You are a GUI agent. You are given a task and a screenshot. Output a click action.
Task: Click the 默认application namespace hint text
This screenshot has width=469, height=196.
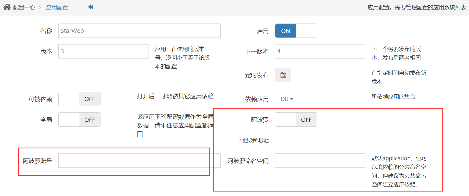point(399,171)
